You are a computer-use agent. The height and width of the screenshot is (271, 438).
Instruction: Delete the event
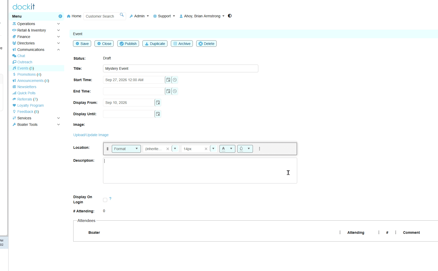click(x=206, y=44)
